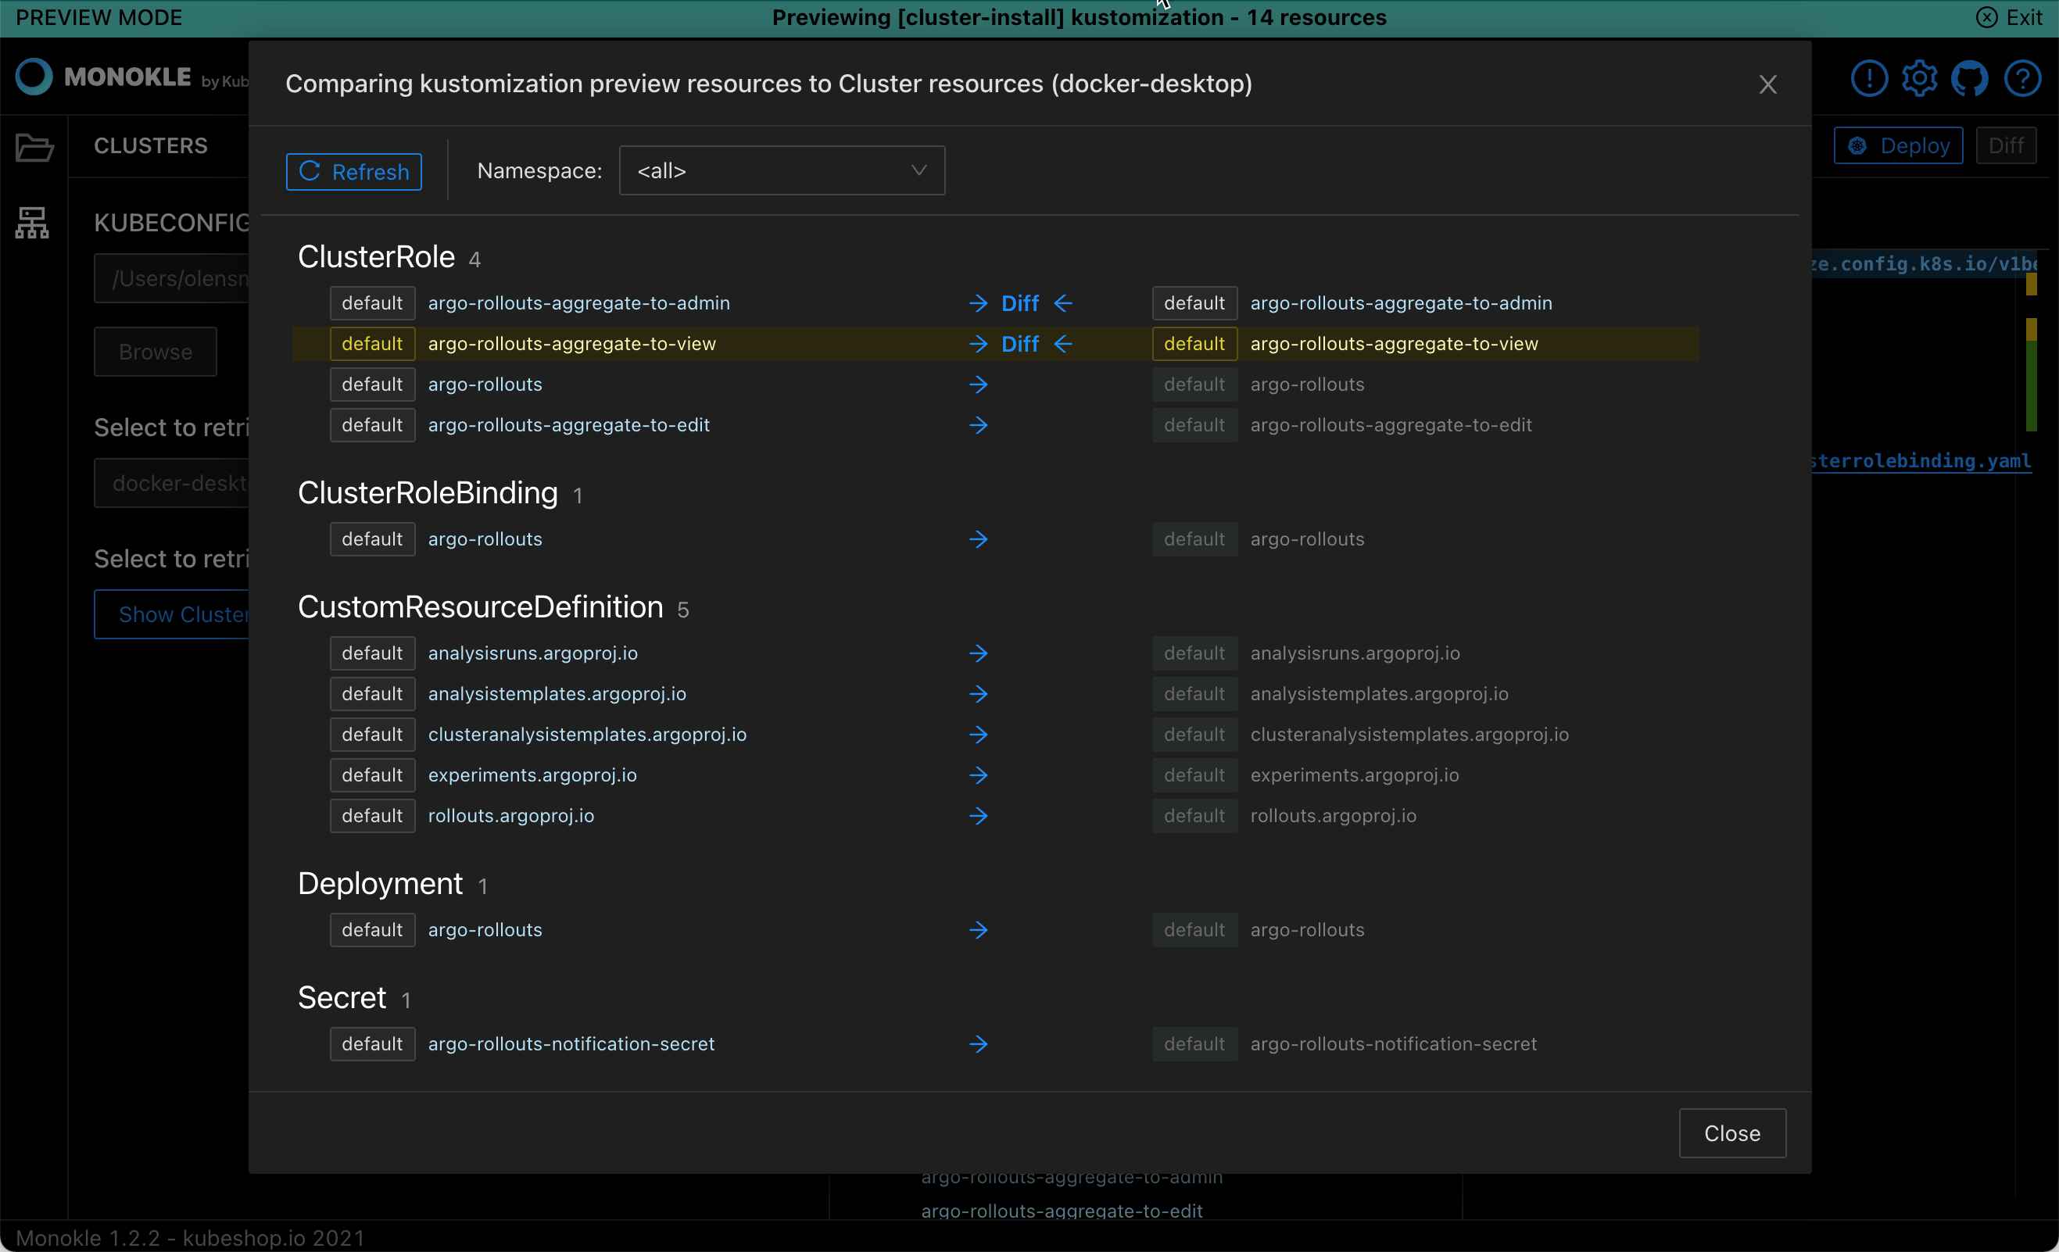Screen dimensions: 2059x1252
Task: Apply rollouts.argoproj.io via right arrow
Action: pos(979,816)
